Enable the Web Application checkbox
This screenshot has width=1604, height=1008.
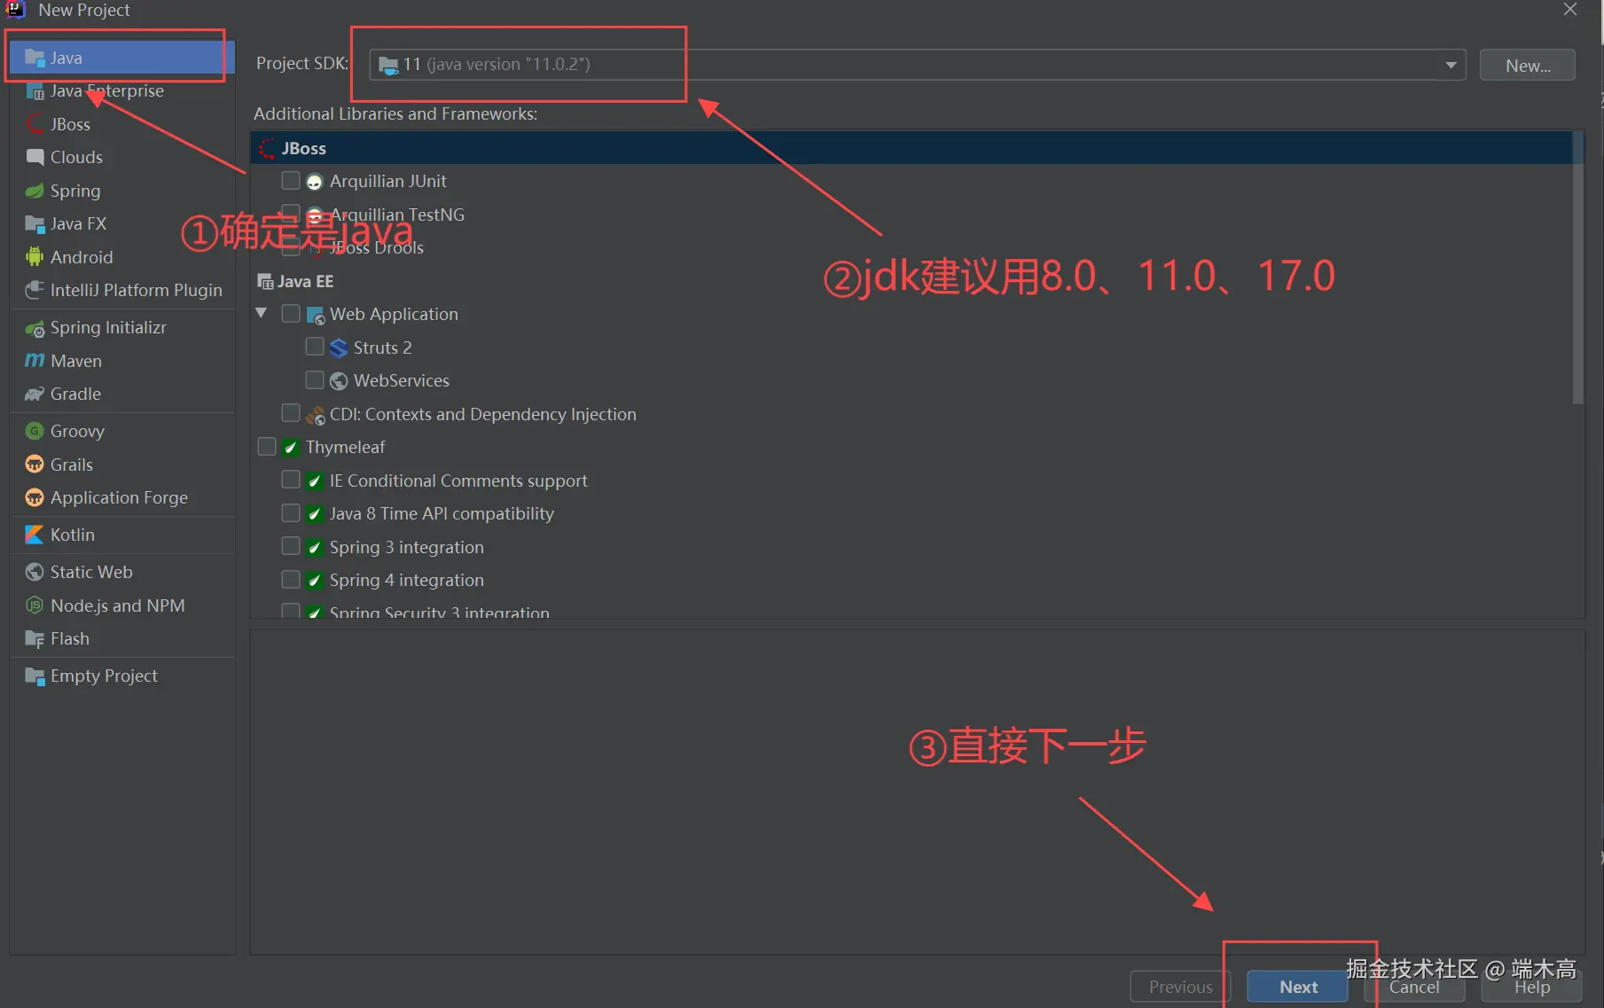coord(290,313)
